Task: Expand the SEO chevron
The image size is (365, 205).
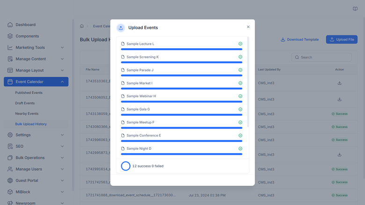Action: [x=62, y=146]
